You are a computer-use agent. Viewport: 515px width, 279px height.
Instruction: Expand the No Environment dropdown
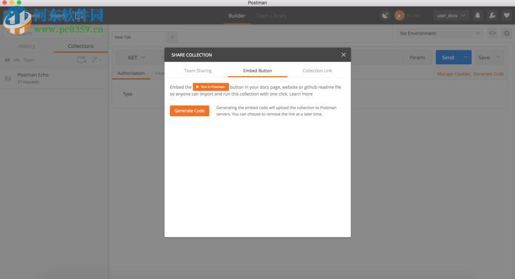pyautogui.click(x=440, y=33)
